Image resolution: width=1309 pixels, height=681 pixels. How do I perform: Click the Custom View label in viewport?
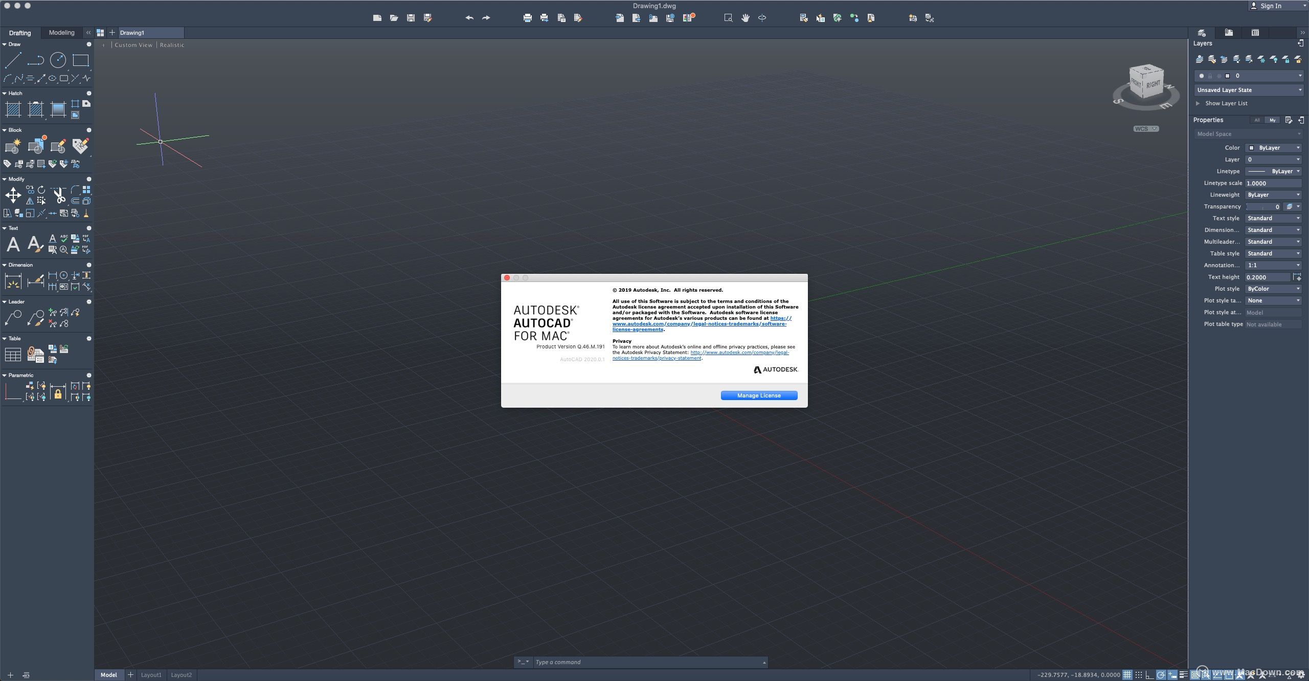(133, 45)
